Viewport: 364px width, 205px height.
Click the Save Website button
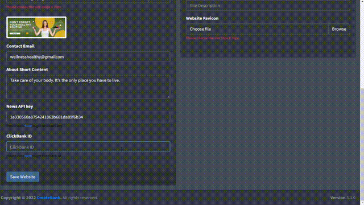[23, 177]
